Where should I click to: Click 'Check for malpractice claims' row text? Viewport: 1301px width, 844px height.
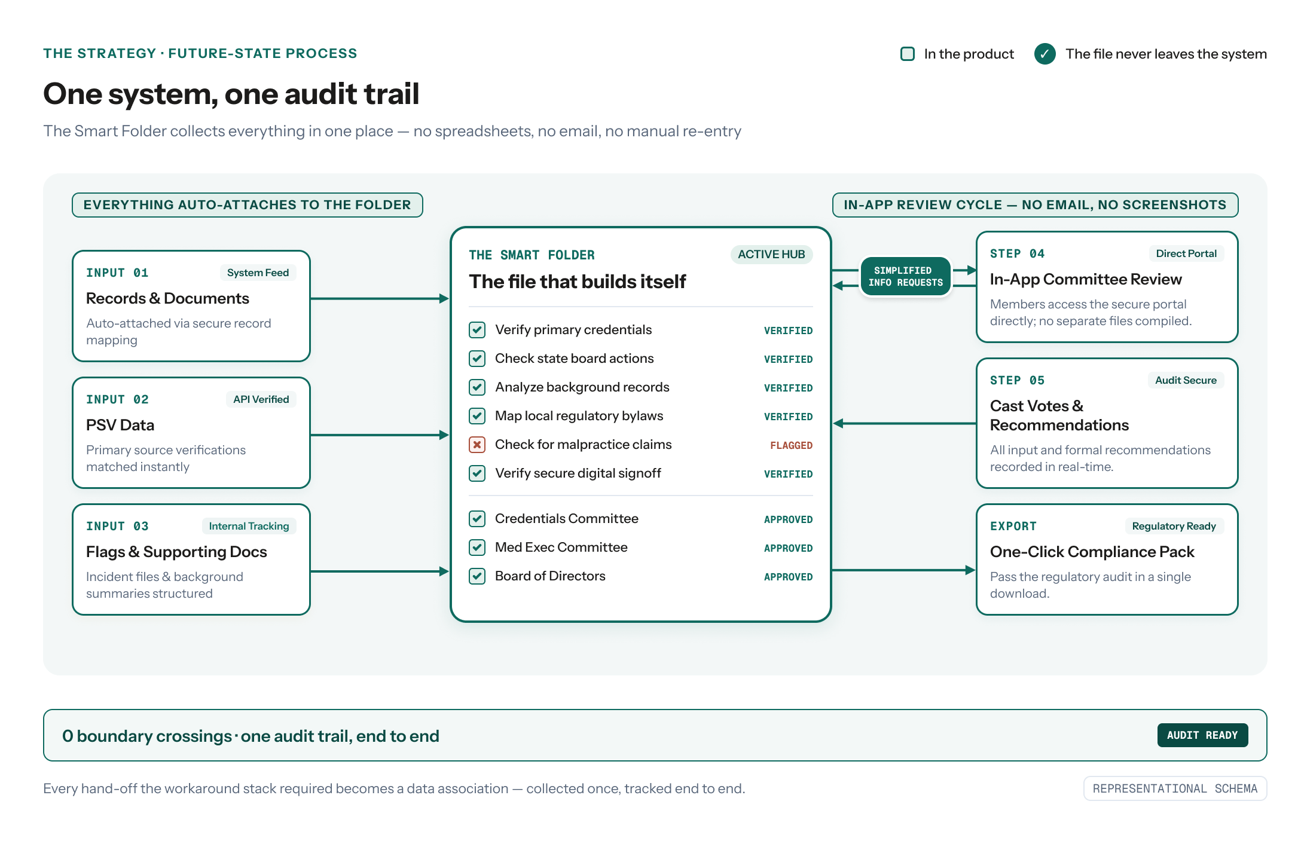click(x=583, y=444)
